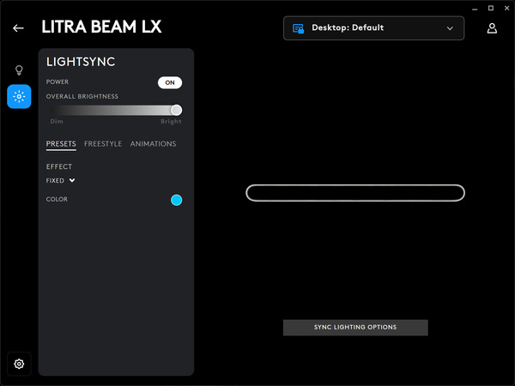Maximize the application window
Image resolution: width=515 pixels, height=386 pixels.
[491, 9]
